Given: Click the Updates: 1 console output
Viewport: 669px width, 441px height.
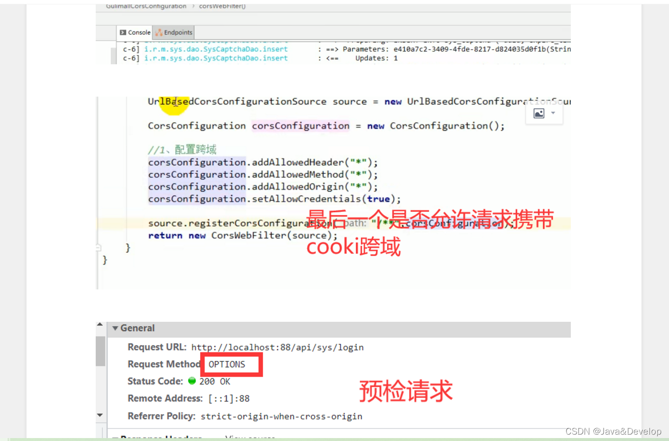Looking at the screenshot, I should 376,58.
